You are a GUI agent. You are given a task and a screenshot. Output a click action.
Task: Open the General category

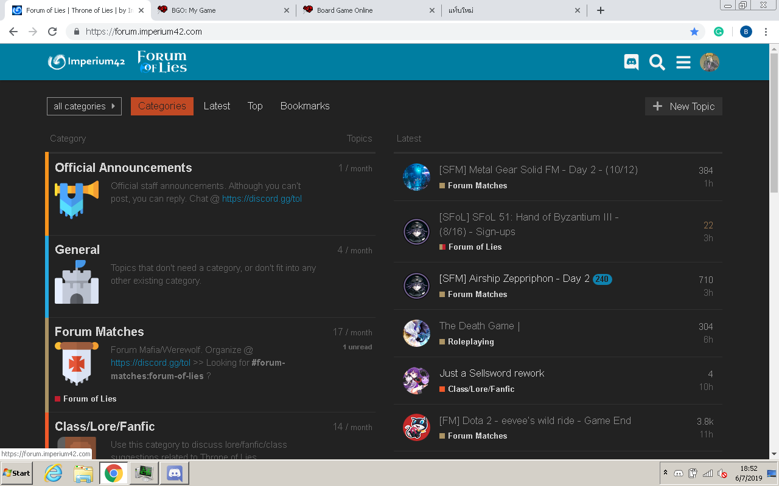tap(77, 250)
